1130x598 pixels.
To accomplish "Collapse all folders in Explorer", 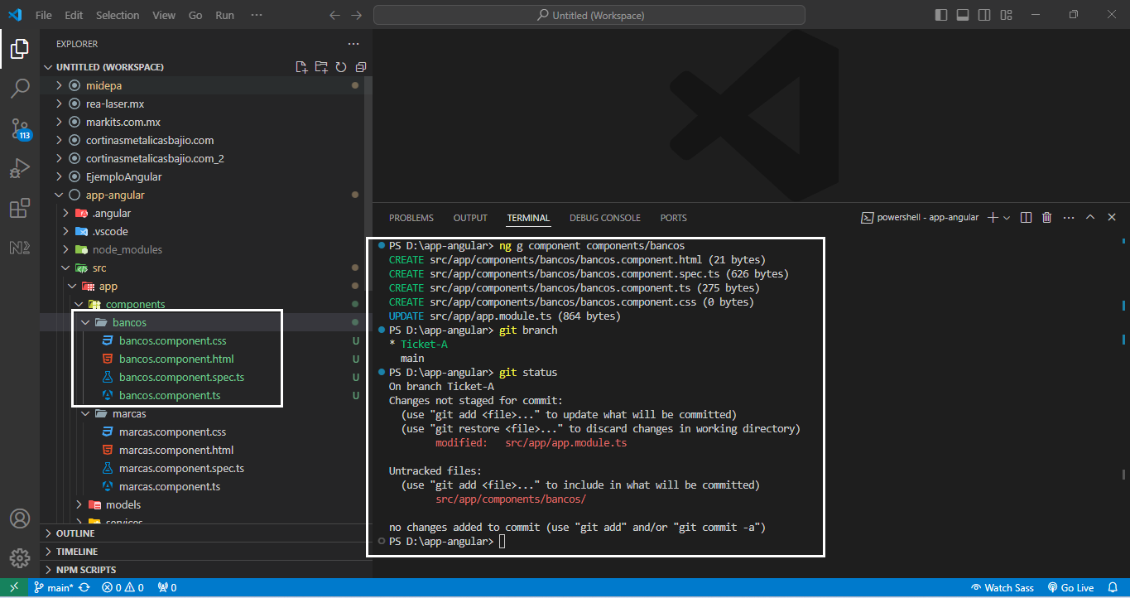I will 361,67.
